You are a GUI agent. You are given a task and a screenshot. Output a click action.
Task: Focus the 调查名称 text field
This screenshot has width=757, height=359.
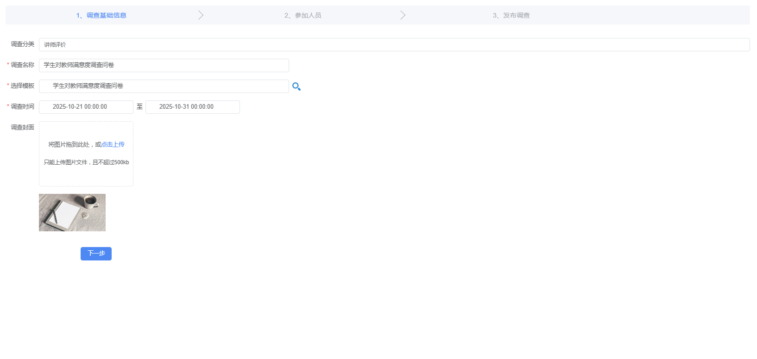coord(164,65)
